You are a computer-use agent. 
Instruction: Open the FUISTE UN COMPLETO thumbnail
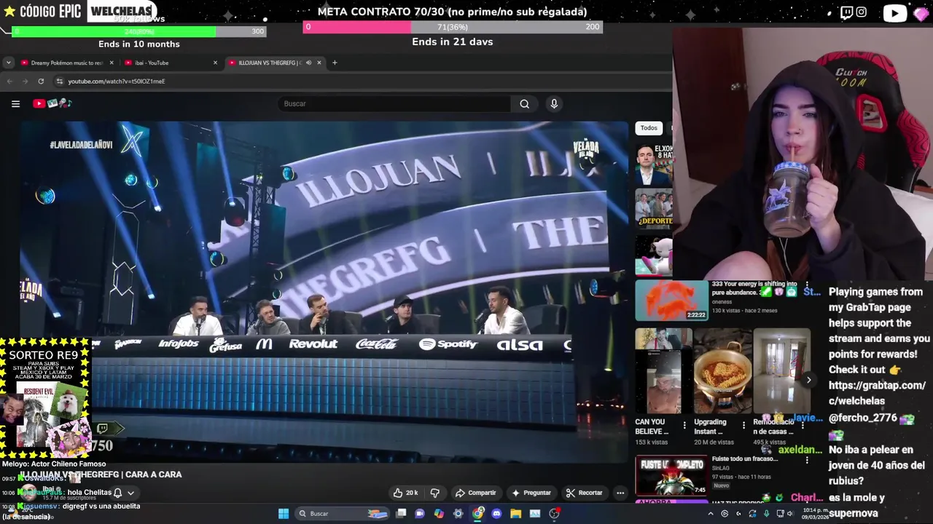[671, 475]
